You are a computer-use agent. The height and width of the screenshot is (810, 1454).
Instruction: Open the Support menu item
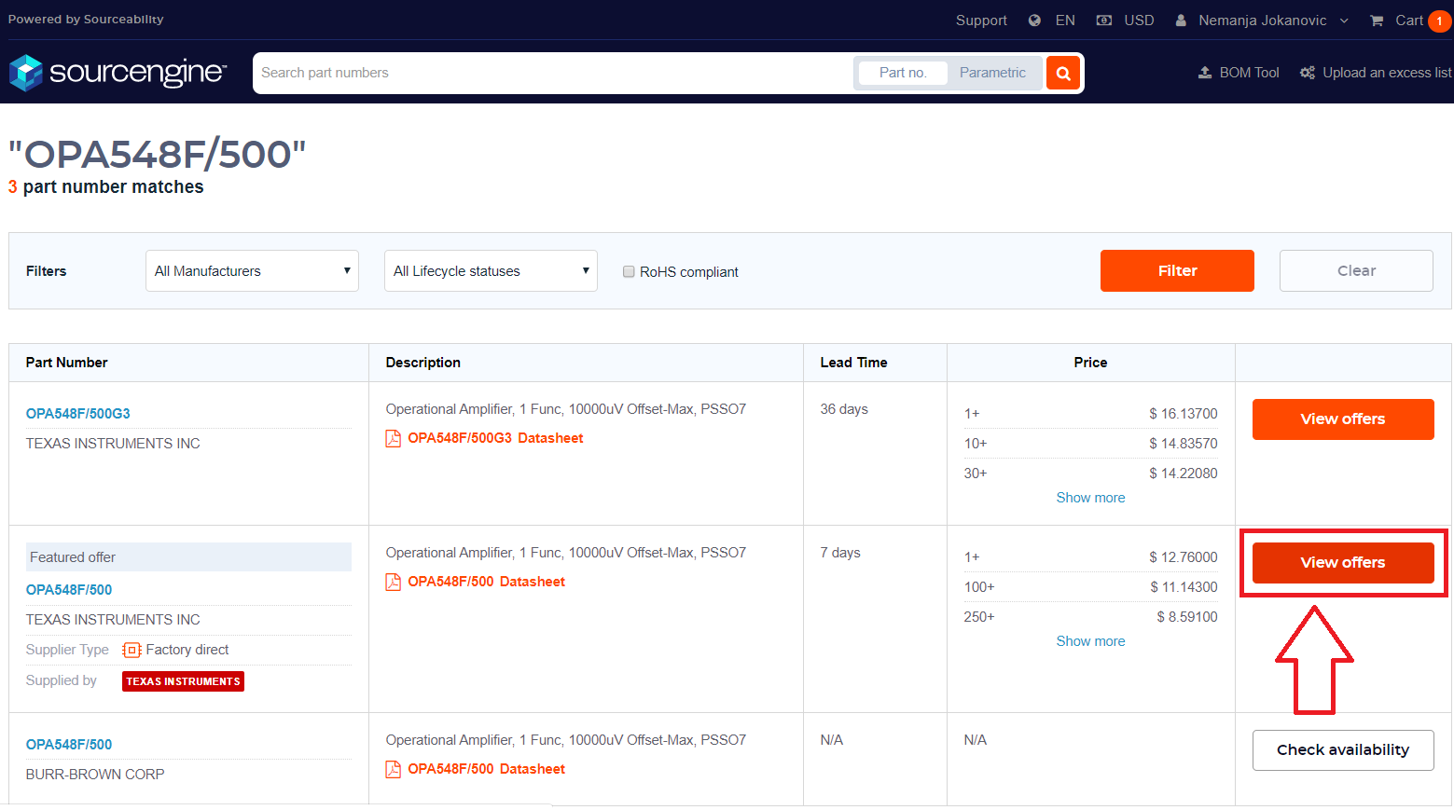981,21
